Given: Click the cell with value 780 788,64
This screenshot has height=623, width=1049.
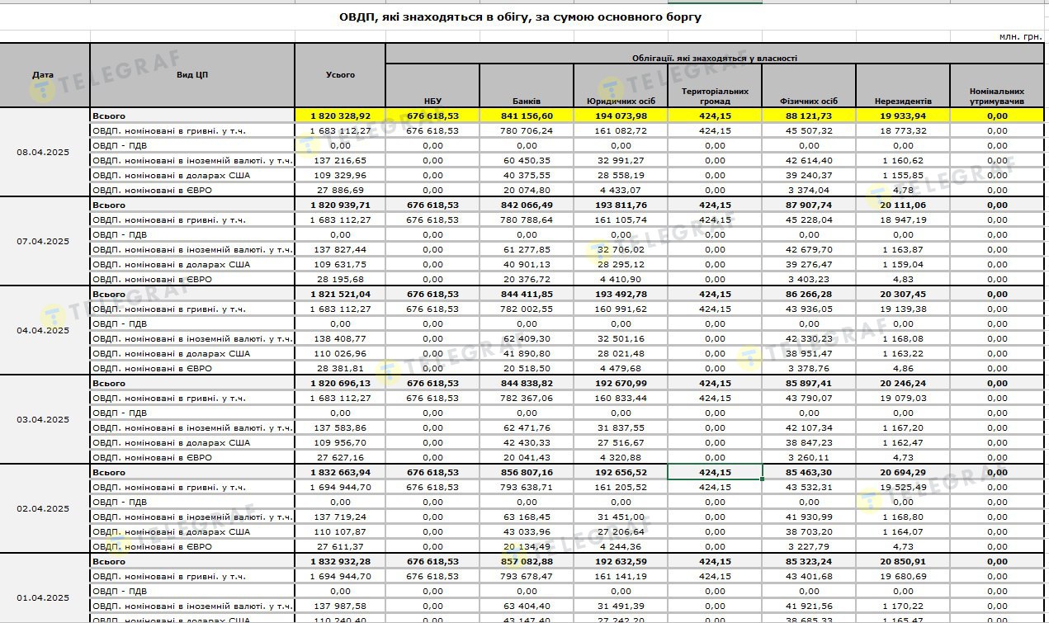Looking at the screenshot, I should click(527, 219).
